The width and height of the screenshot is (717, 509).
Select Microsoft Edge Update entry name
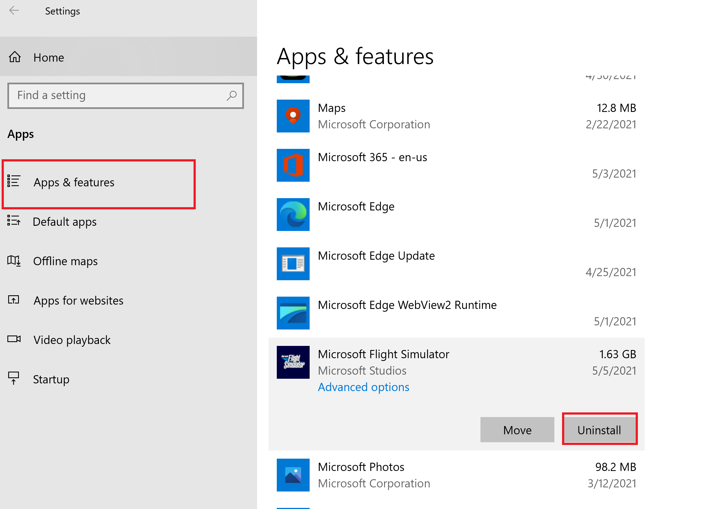point(376,256)
